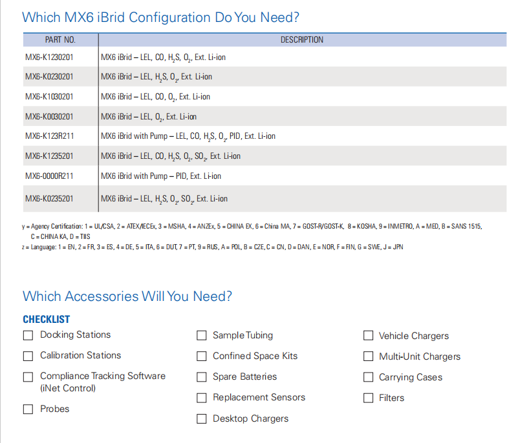Select part number MX6-K0235201
Screen dimensions: 518x443
pyautogui.click(x=49, y=198)
